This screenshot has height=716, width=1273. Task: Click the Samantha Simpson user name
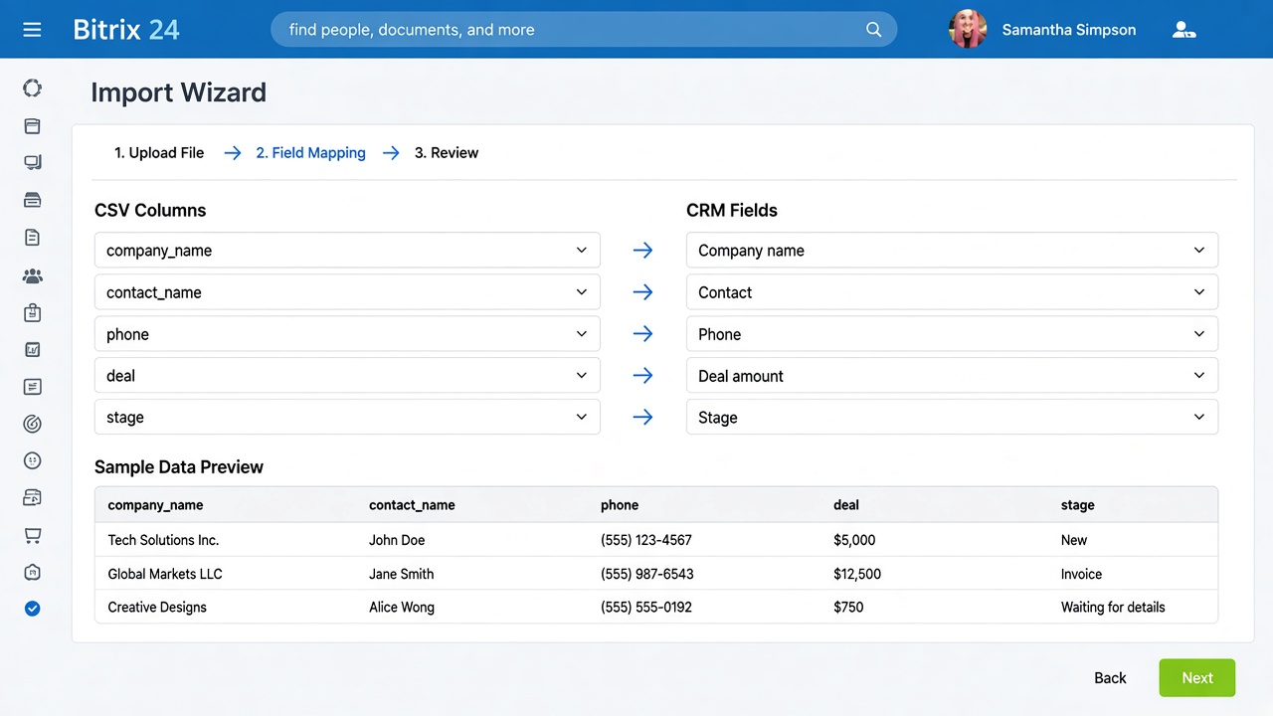(1069, 30)
